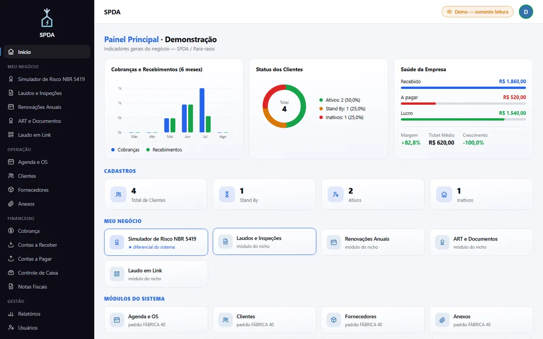The image size is (543, 339).
Task: Click the Painel Principal heading
Action: 131,40
